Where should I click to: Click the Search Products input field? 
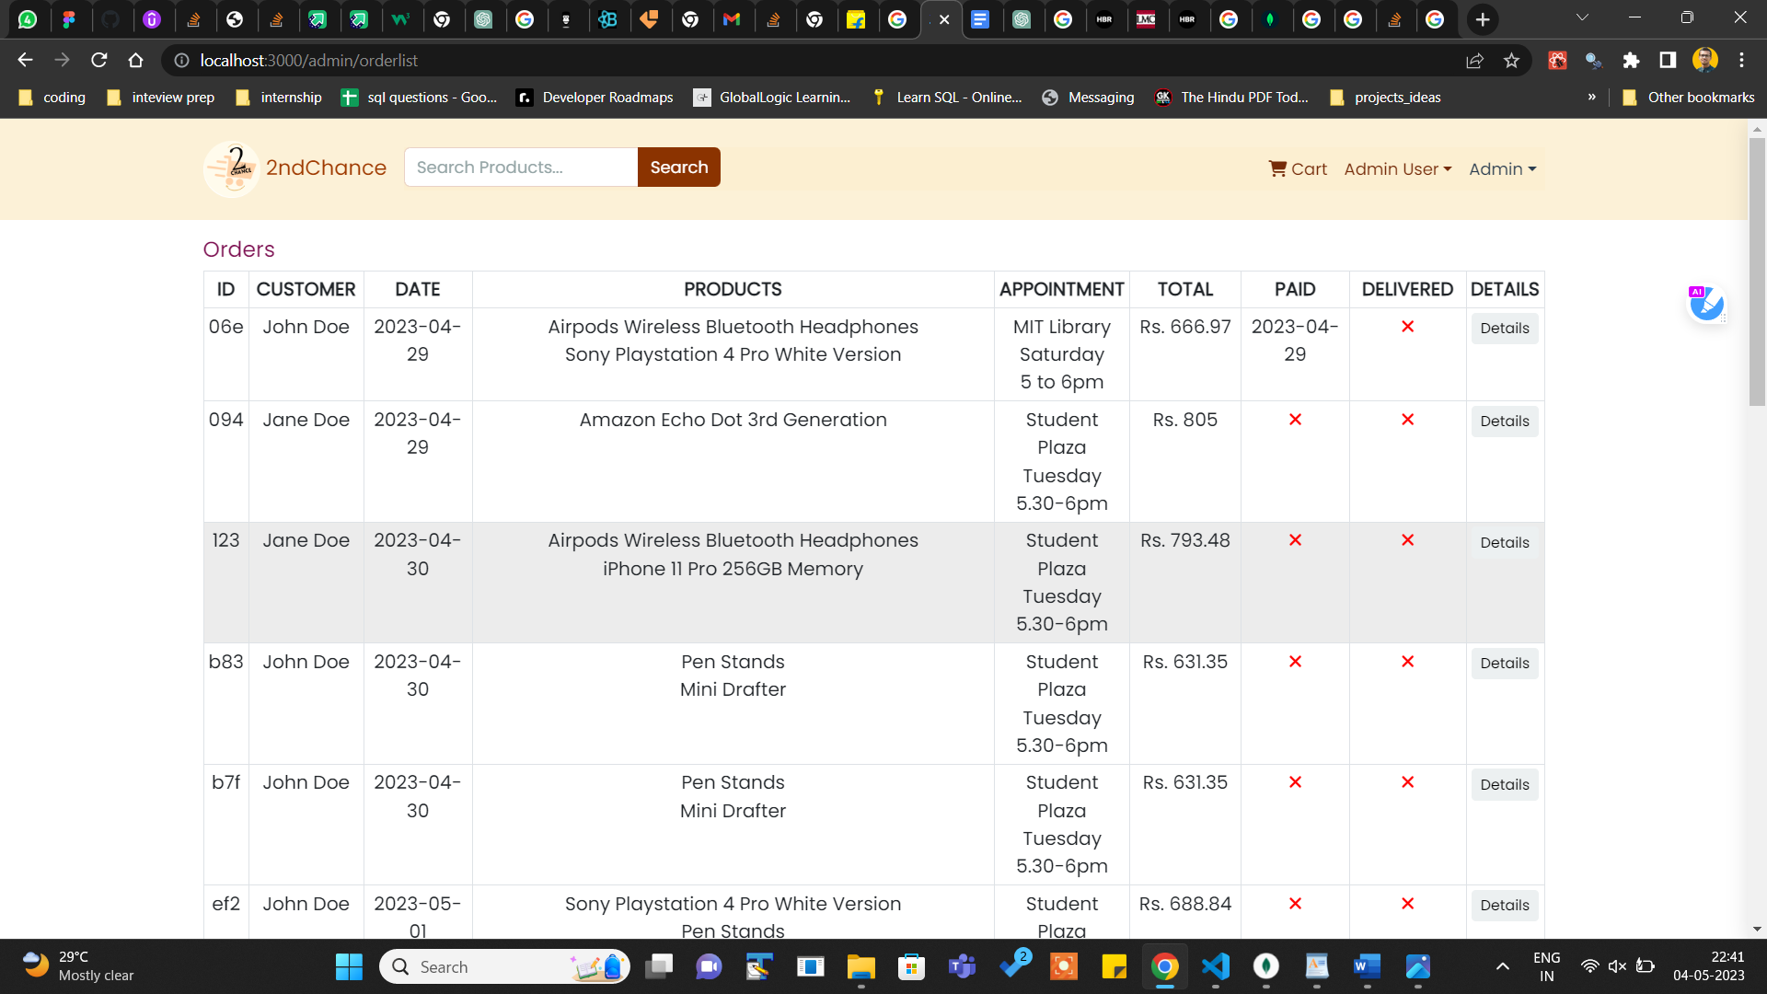(521, 168)
